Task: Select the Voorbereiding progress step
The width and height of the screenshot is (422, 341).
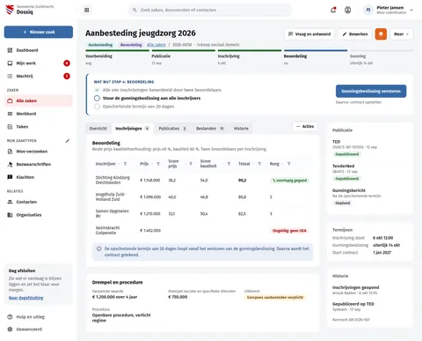Action: click(117, 58)
